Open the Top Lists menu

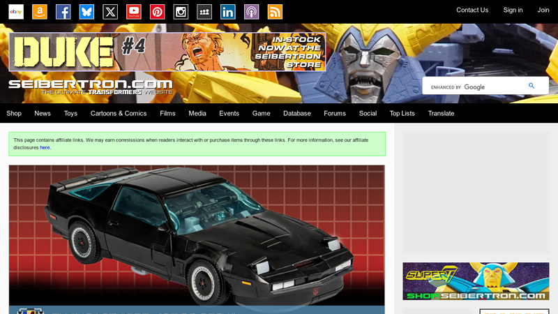coord(402,113)
